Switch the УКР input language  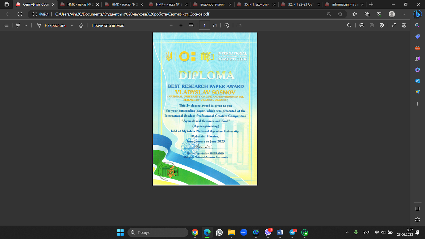click(366, 232)
